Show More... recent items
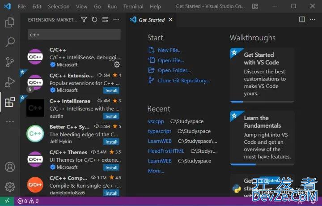The height and width of the screenshot is (206, 322). click(156, 171)
